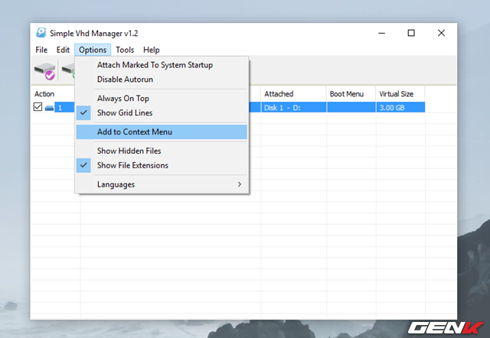Sort by the Attached column header

tap(293, 94)
